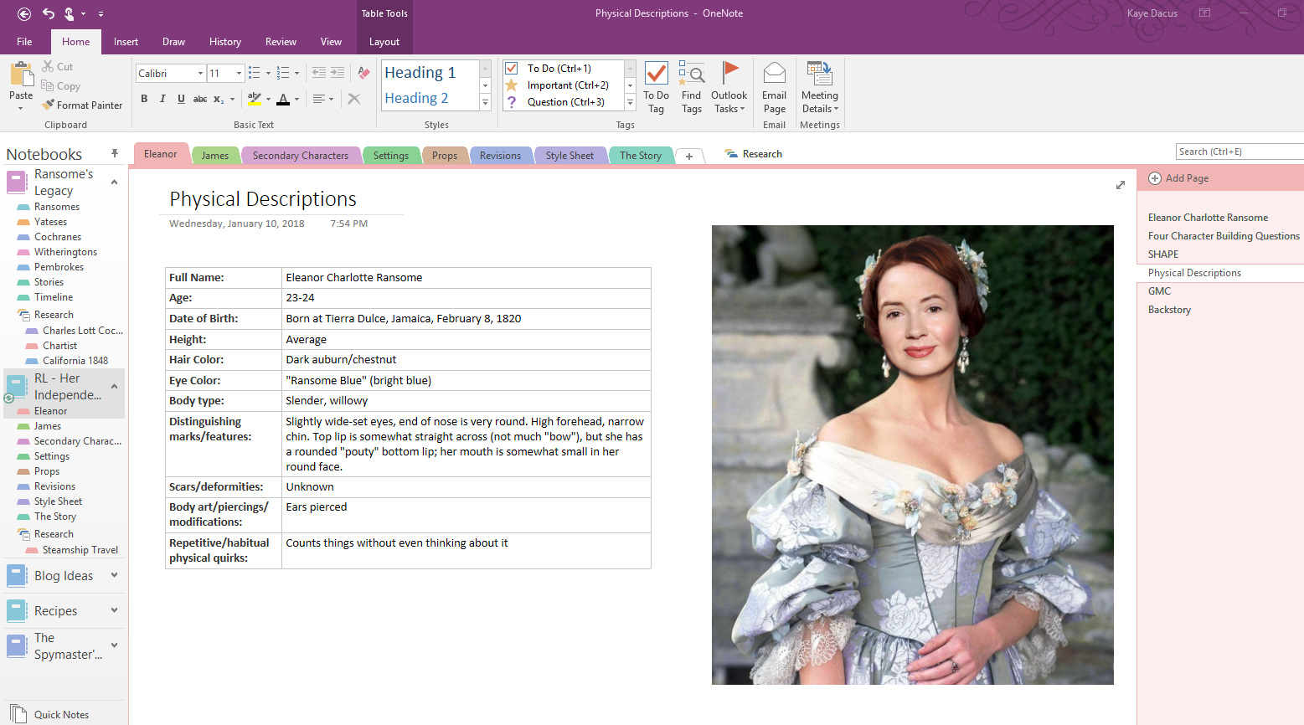Open Meeting Details
The height and width of the screenshot is (725, 1304).
tap(820, 88)
